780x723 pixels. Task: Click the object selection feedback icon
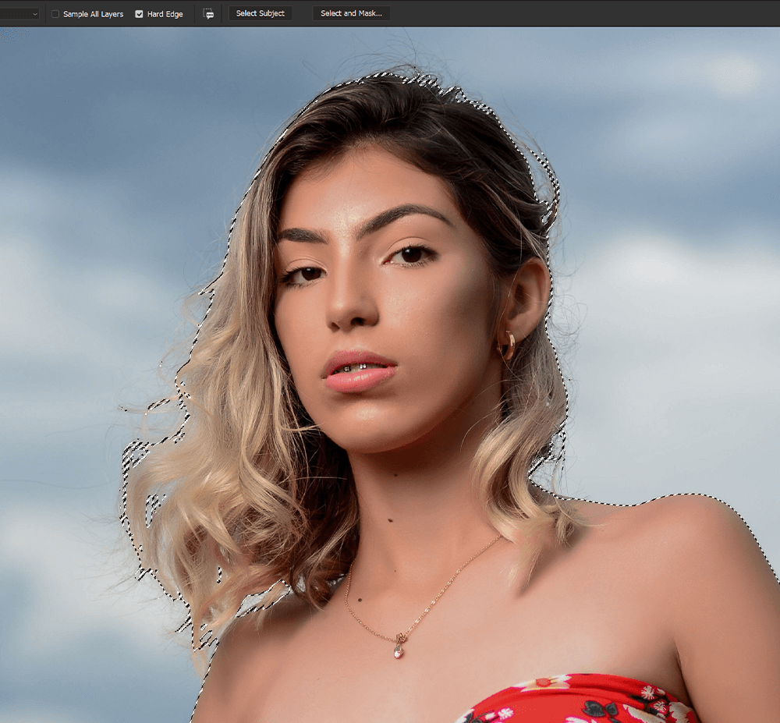pos(209,14)
